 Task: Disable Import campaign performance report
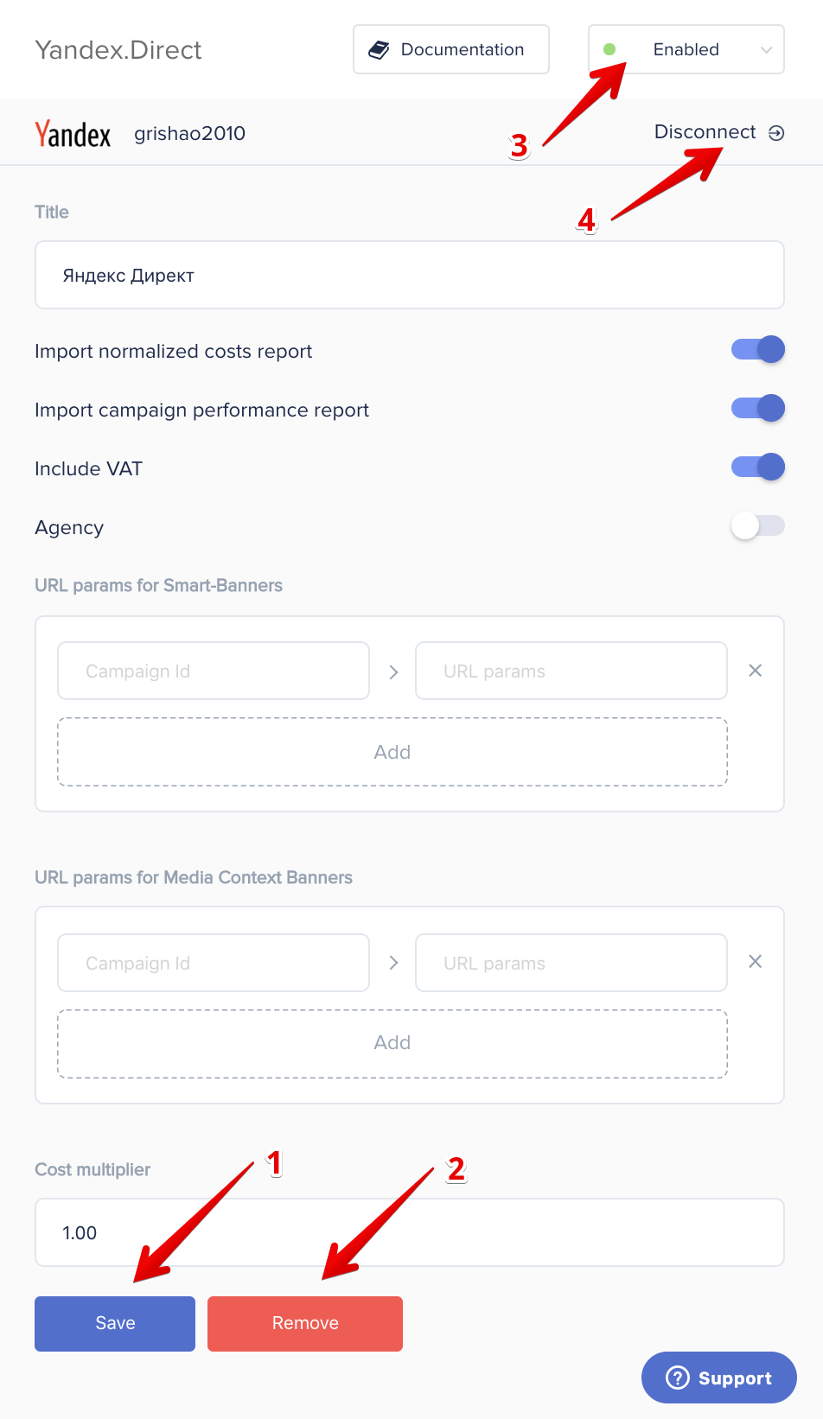point(757,408)
